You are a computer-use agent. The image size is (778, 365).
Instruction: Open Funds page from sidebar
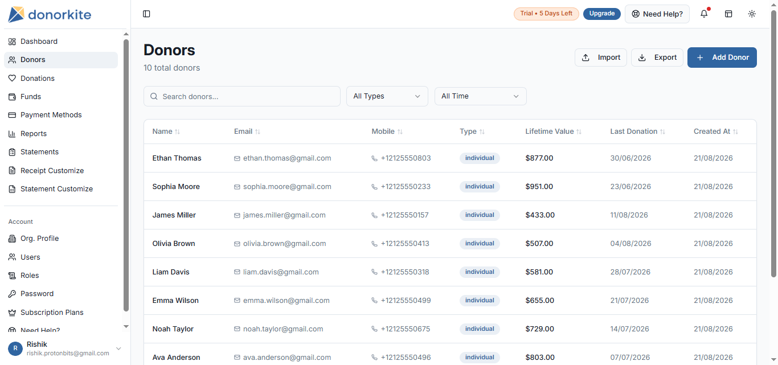pyautogui.click(x=61, y=97)
